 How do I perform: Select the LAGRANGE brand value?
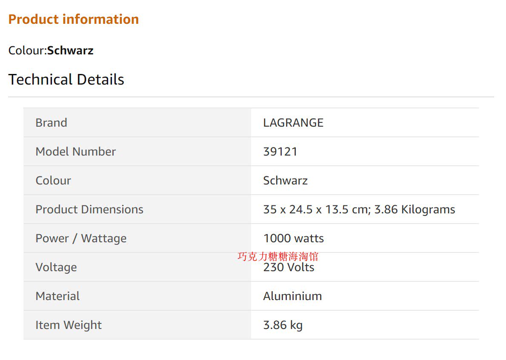[293, 123]
